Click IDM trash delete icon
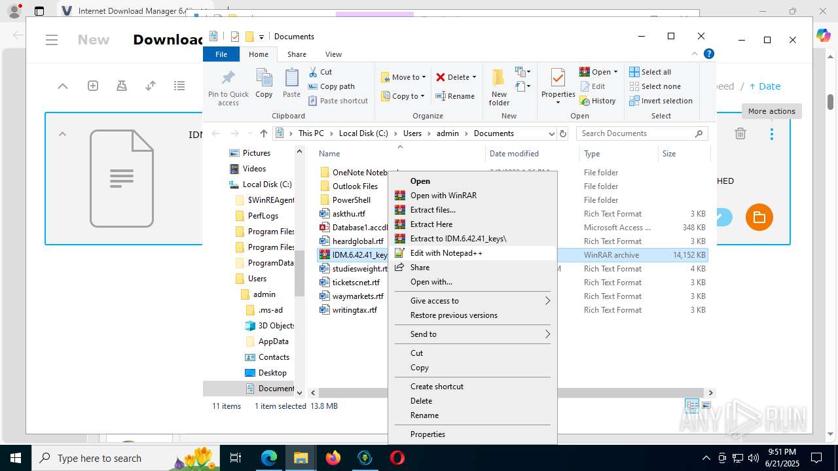Screen dimensions: 838x471 740,134
